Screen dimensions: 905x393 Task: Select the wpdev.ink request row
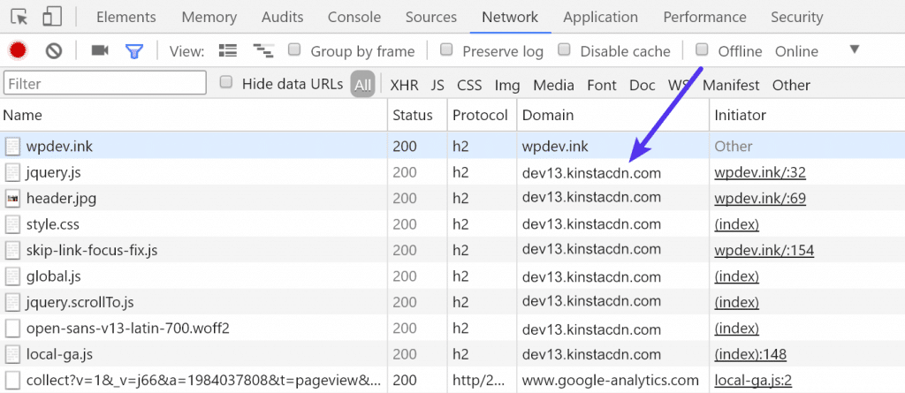(452, 146)
